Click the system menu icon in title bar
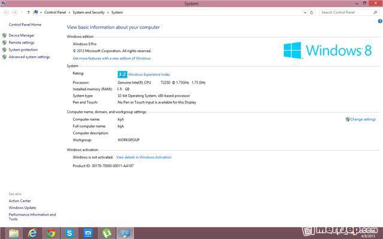The height and width of the screenshot is (239, 383). point(3,3)
